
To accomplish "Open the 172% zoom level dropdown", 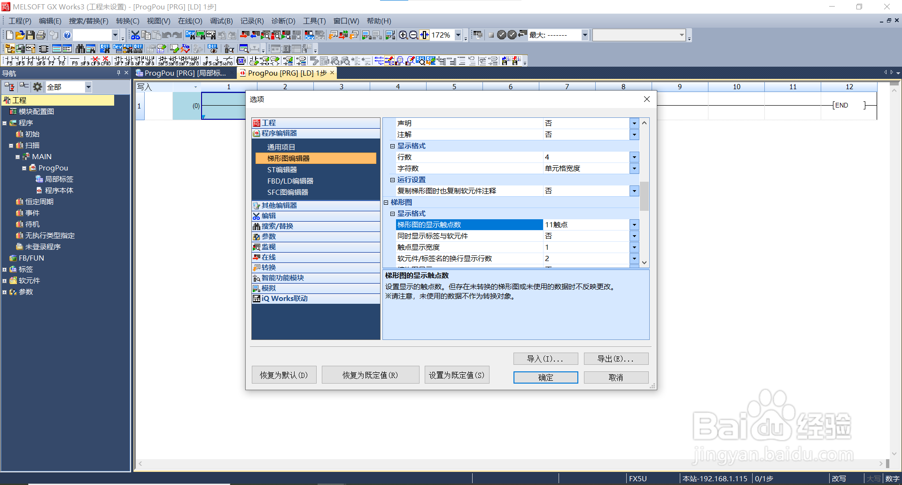I will 458,35.
